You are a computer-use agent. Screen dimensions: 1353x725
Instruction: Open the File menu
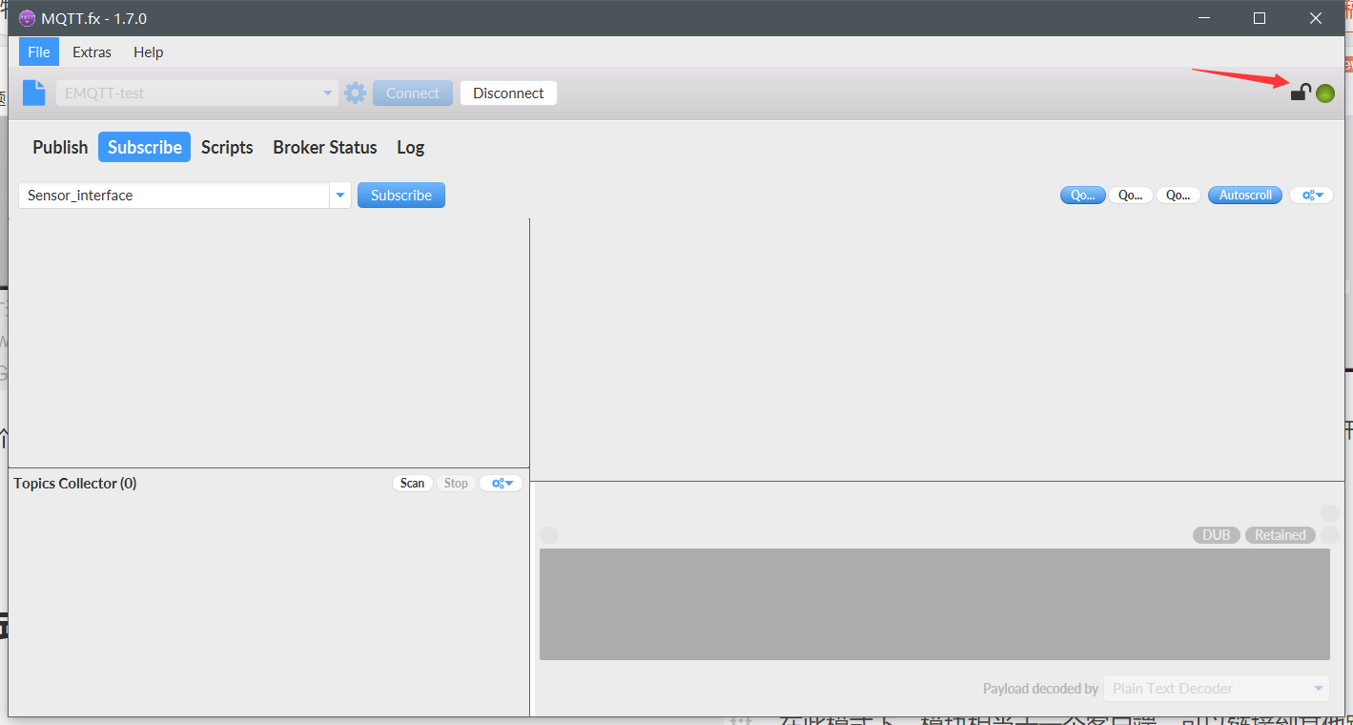(39, 52)
